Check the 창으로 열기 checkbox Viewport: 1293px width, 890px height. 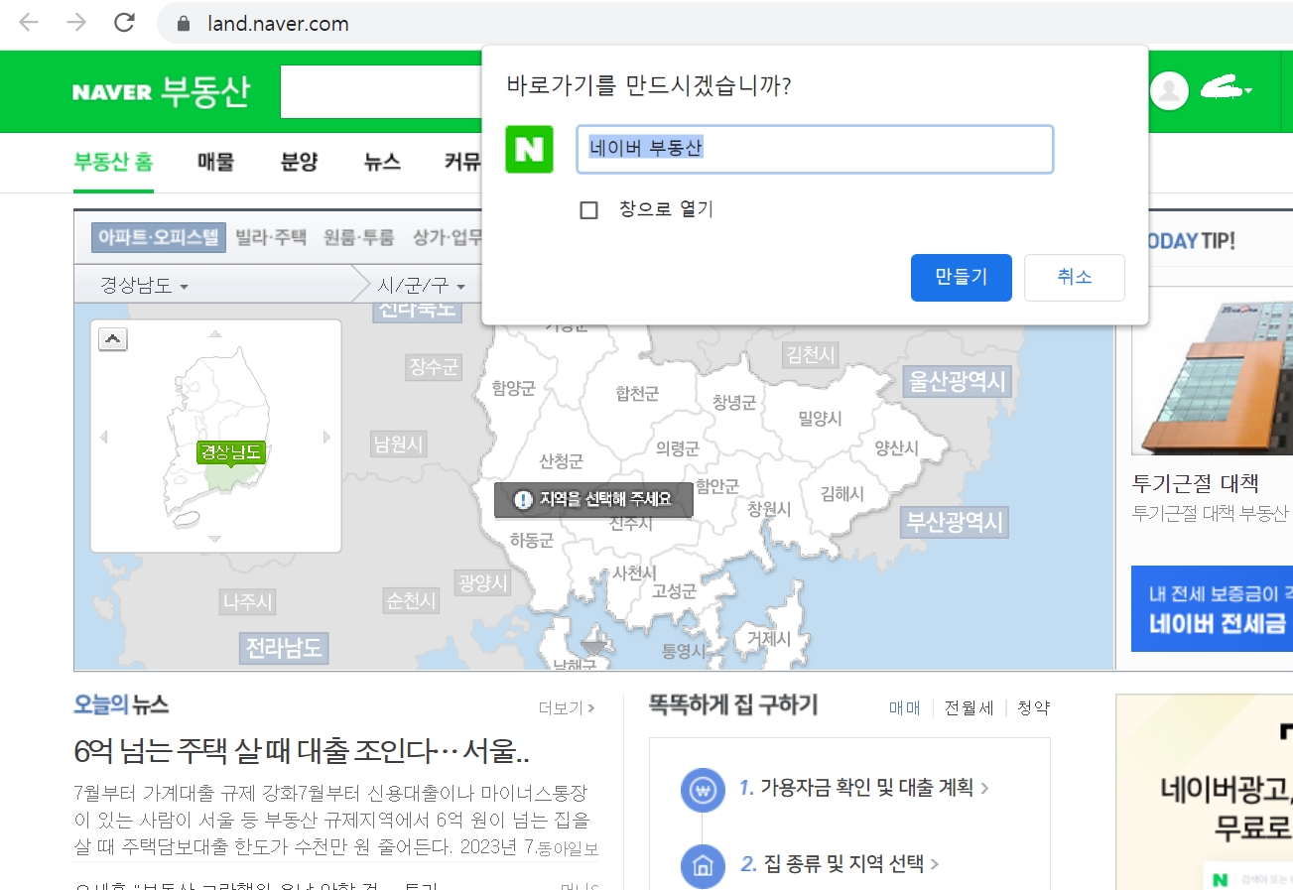tap(589, 210)
